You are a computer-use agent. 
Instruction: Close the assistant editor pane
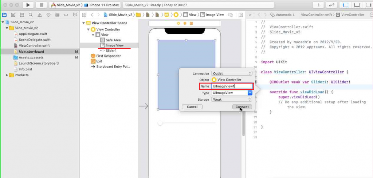click(x=250, y=15)
